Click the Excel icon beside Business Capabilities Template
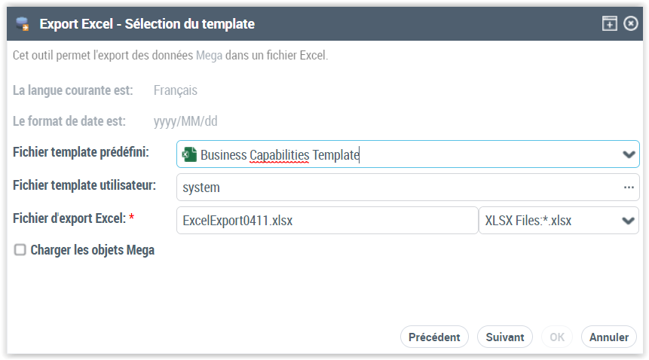The image size is (649, 360). [189, 154]
